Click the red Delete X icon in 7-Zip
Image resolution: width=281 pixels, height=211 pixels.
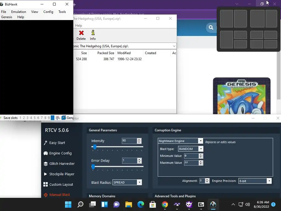pos(81,33)
